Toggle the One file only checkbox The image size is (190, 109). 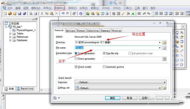104,53
